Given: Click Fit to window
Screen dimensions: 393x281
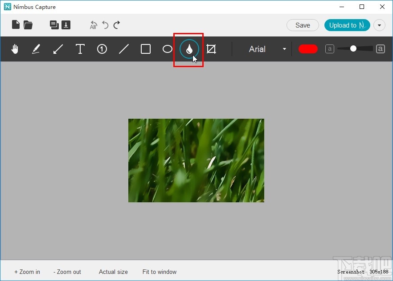Looking at the screenshot, I should coord(159,272).
